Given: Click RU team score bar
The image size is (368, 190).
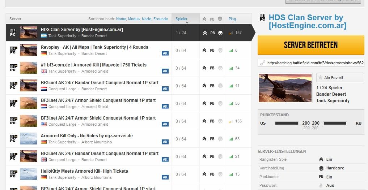Looking at the screenshot, I should point(335,123).
